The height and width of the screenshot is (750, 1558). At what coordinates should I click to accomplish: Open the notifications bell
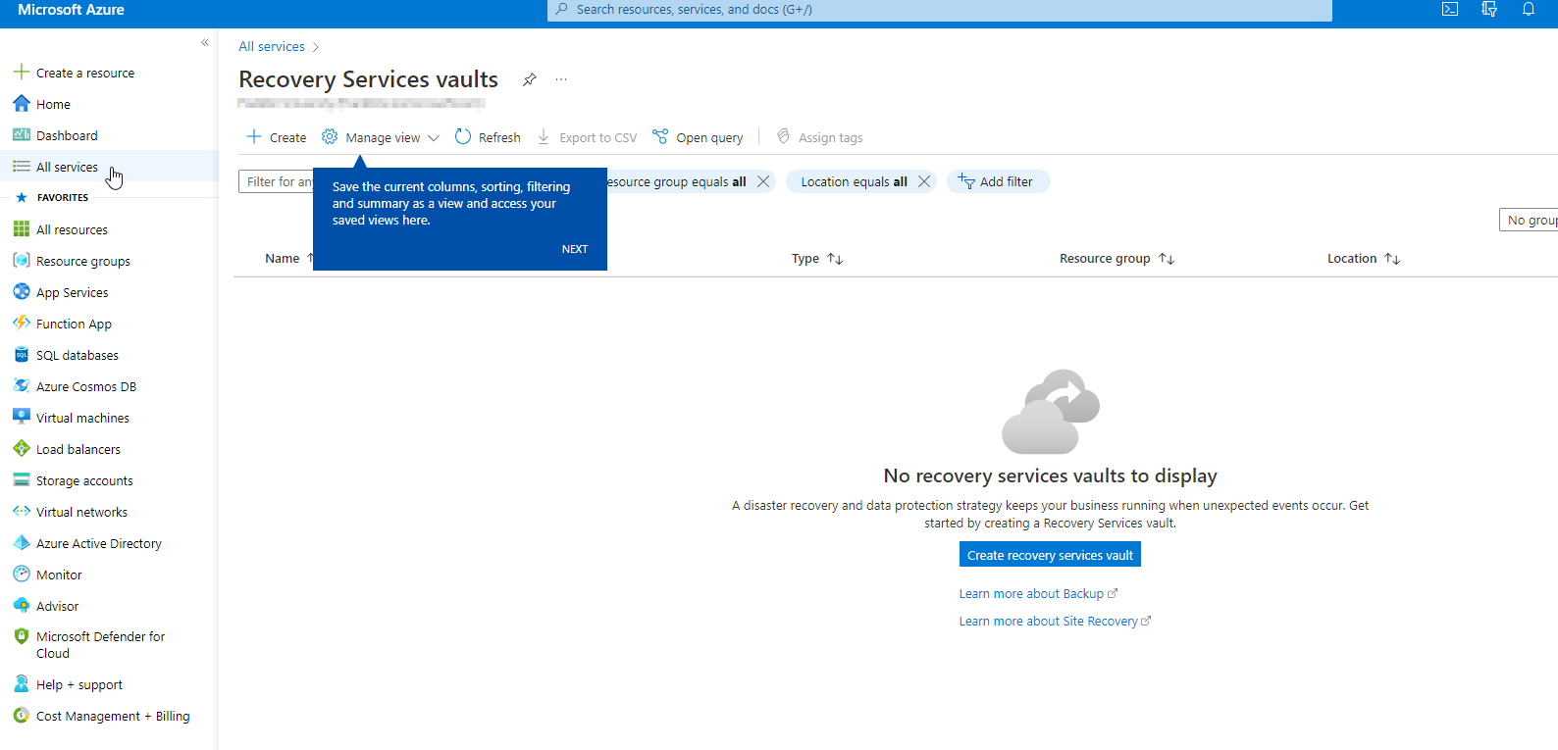click(x=1529, y=9)
